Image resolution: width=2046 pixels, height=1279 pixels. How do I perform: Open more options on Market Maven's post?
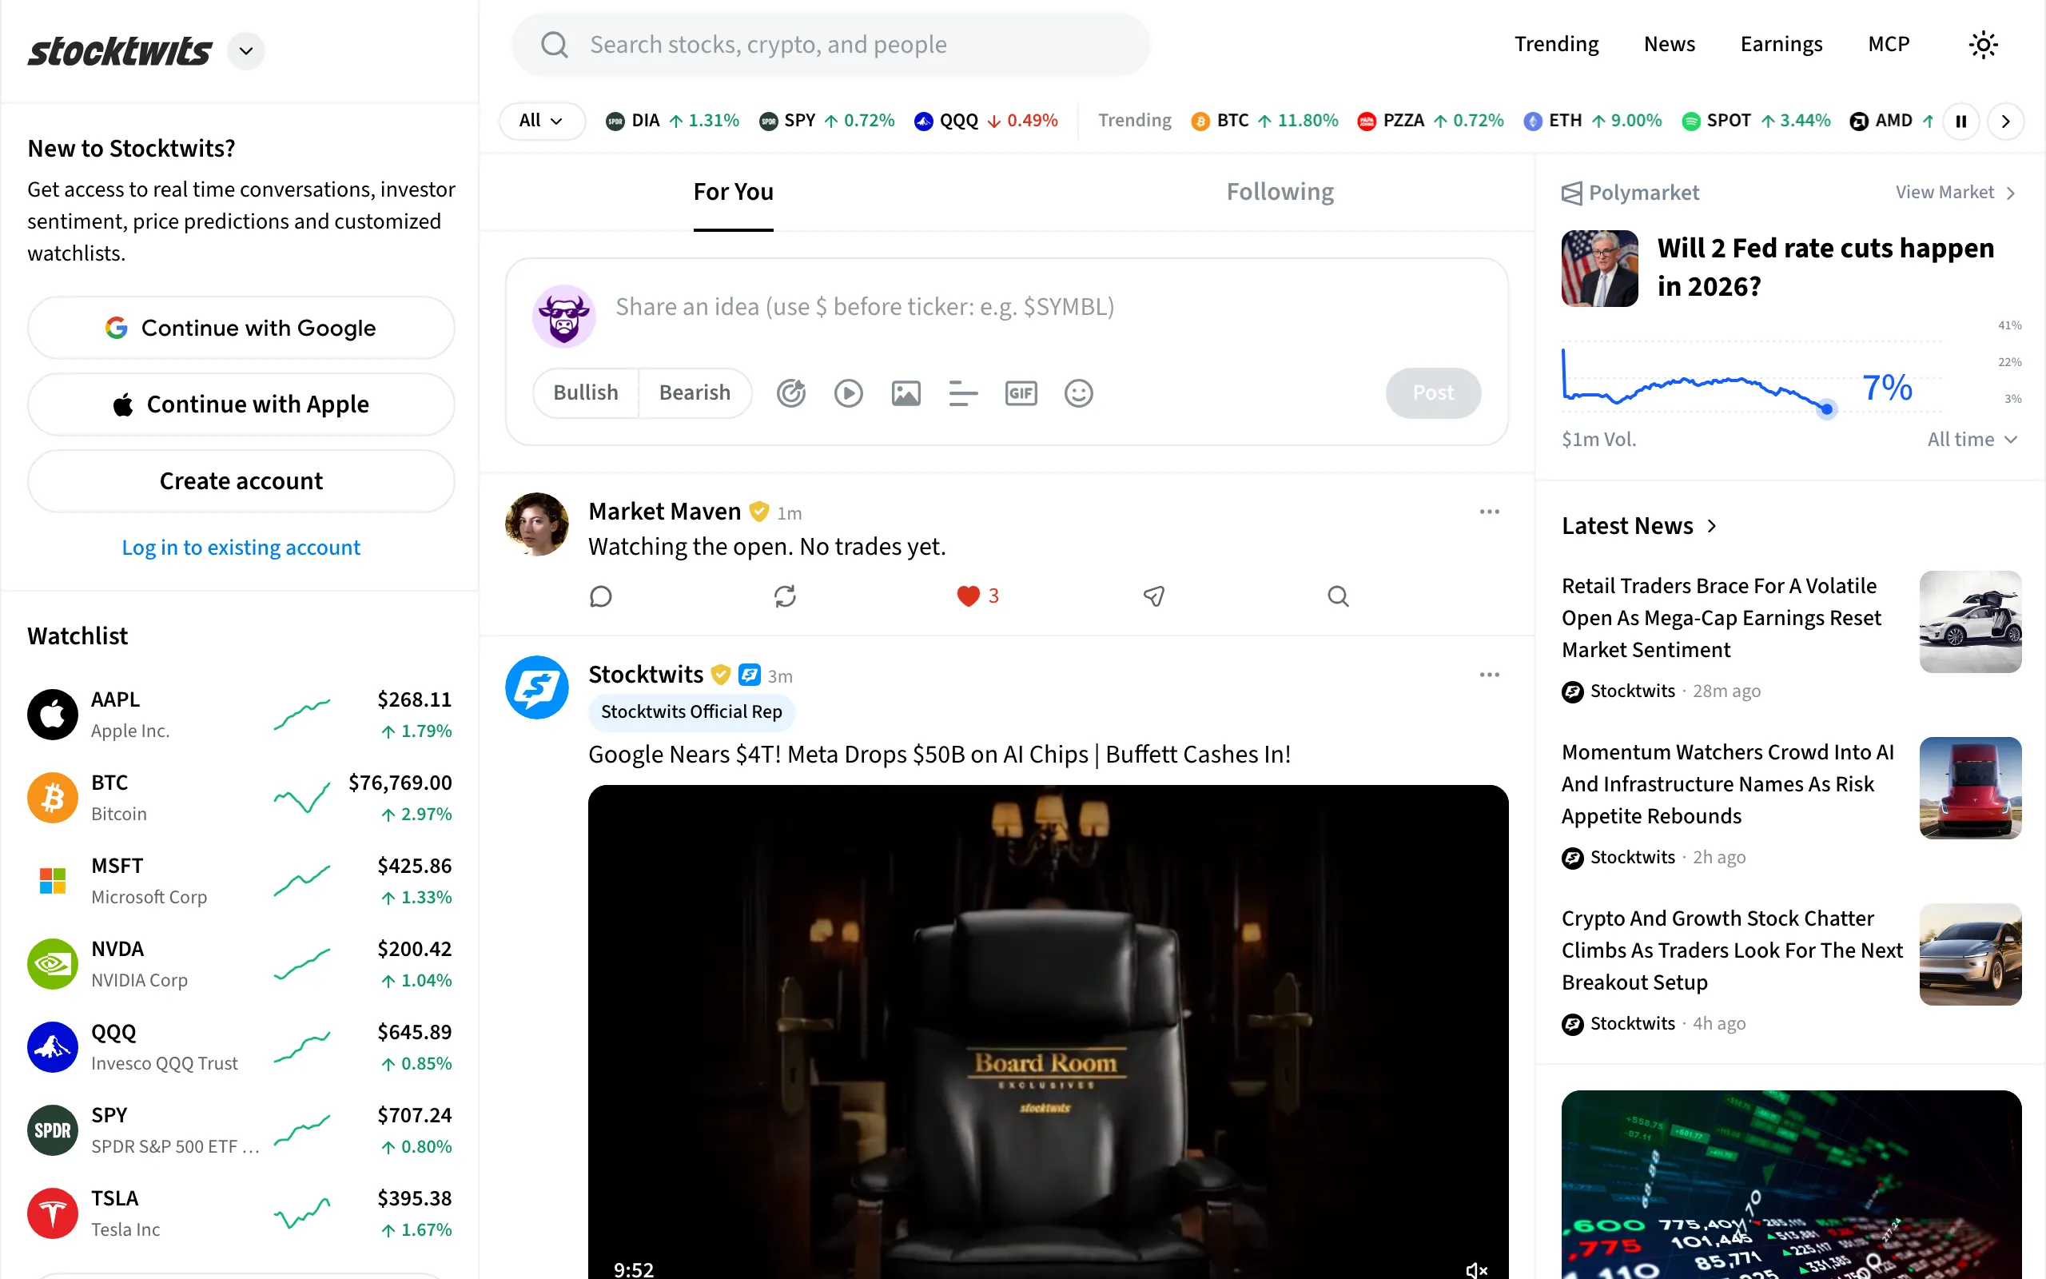click(1489, 512)
